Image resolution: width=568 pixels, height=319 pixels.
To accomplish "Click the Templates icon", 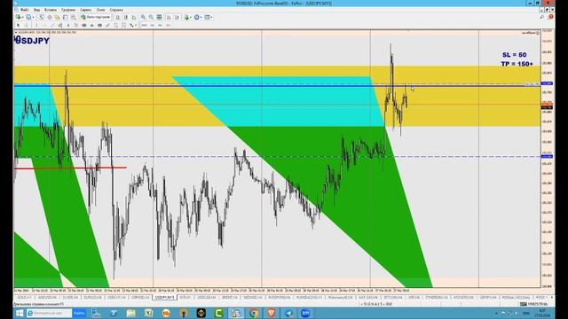I will (x=207, y=18).
